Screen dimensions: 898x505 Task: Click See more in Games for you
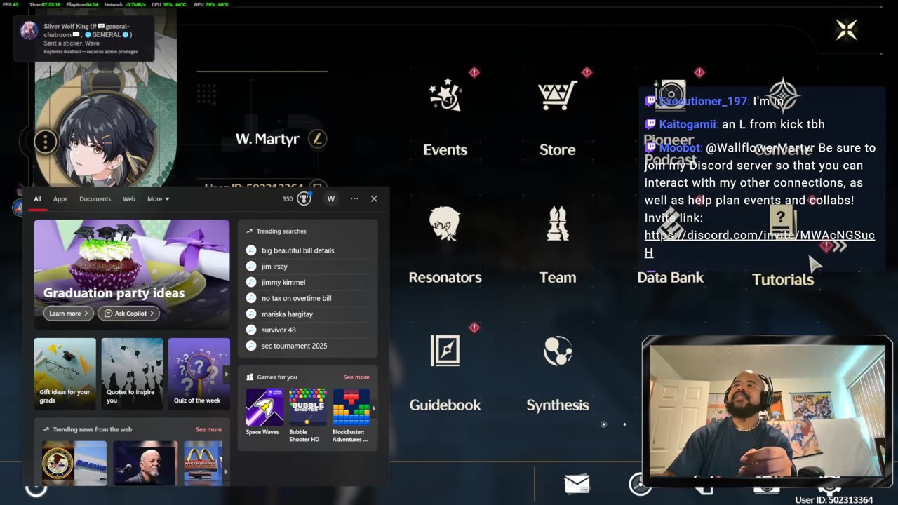[x=356, y=377]
